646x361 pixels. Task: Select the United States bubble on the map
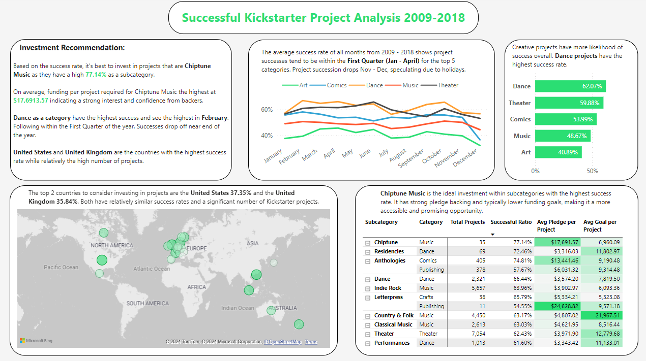pos(102,260)
